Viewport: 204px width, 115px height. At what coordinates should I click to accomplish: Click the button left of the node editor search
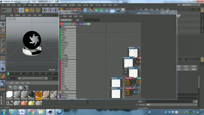pos(66,20)
